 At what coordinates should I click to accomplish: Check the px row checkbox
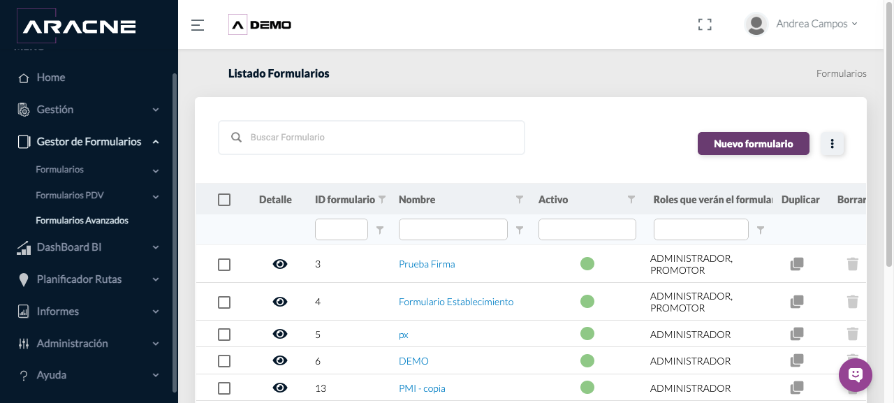(224, 335)
